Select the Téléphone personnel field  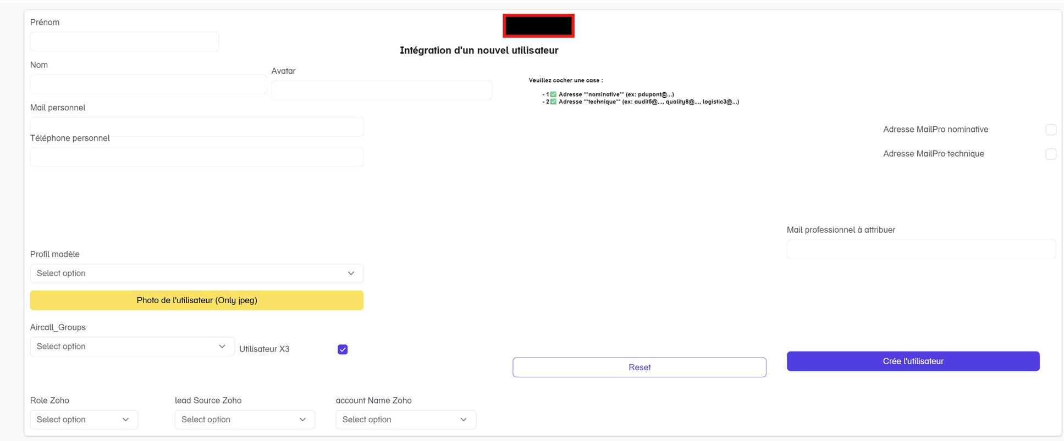(197, 158)
